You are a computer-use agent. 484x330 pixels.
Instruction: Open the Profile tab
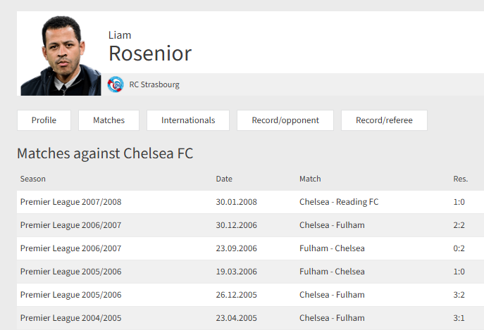44,120
